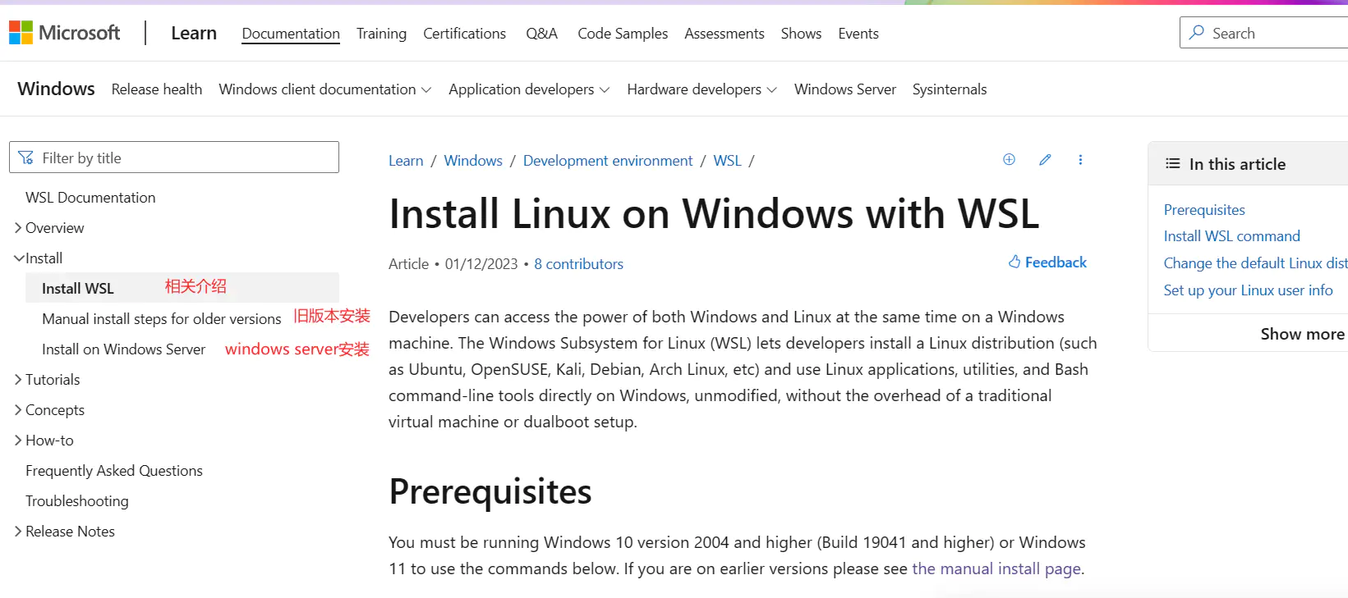
Task: Open Sysinternals link
Action: (950, 89)
